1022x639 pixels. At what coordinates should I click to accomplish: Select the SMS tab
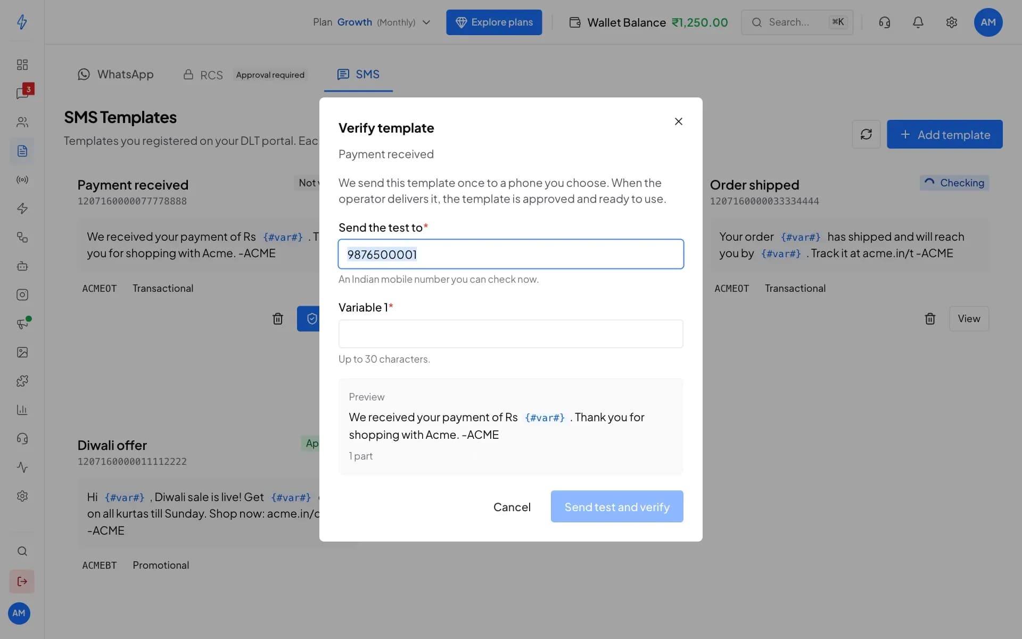[358, 75]
